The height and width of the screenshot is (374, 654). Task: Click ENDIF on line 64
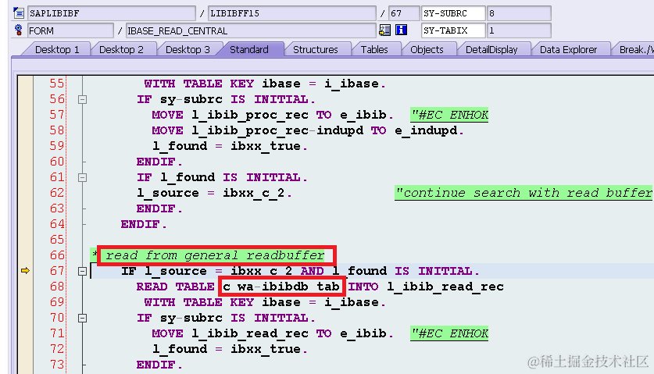point(140,224)
